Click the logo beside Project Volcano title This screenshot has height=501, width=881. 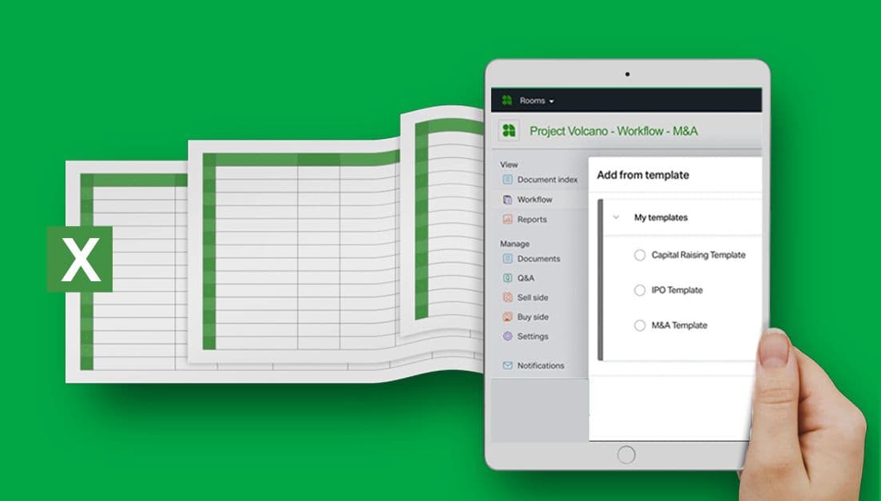click(509, 131)
